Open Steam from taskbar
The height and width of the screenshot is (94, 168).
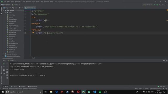67,92
